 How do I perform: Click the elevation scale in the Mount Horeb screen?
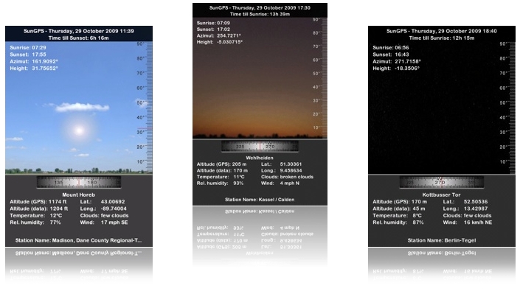pos(145,107)
